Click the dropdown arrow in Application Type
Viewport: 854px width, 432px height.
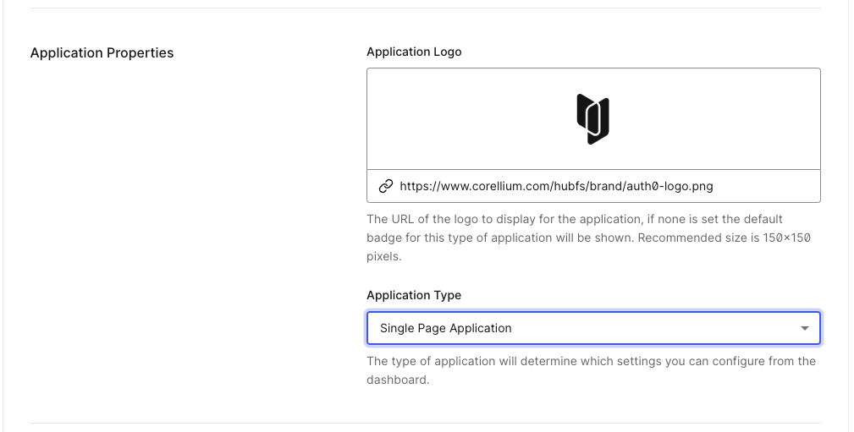[804, 328]
